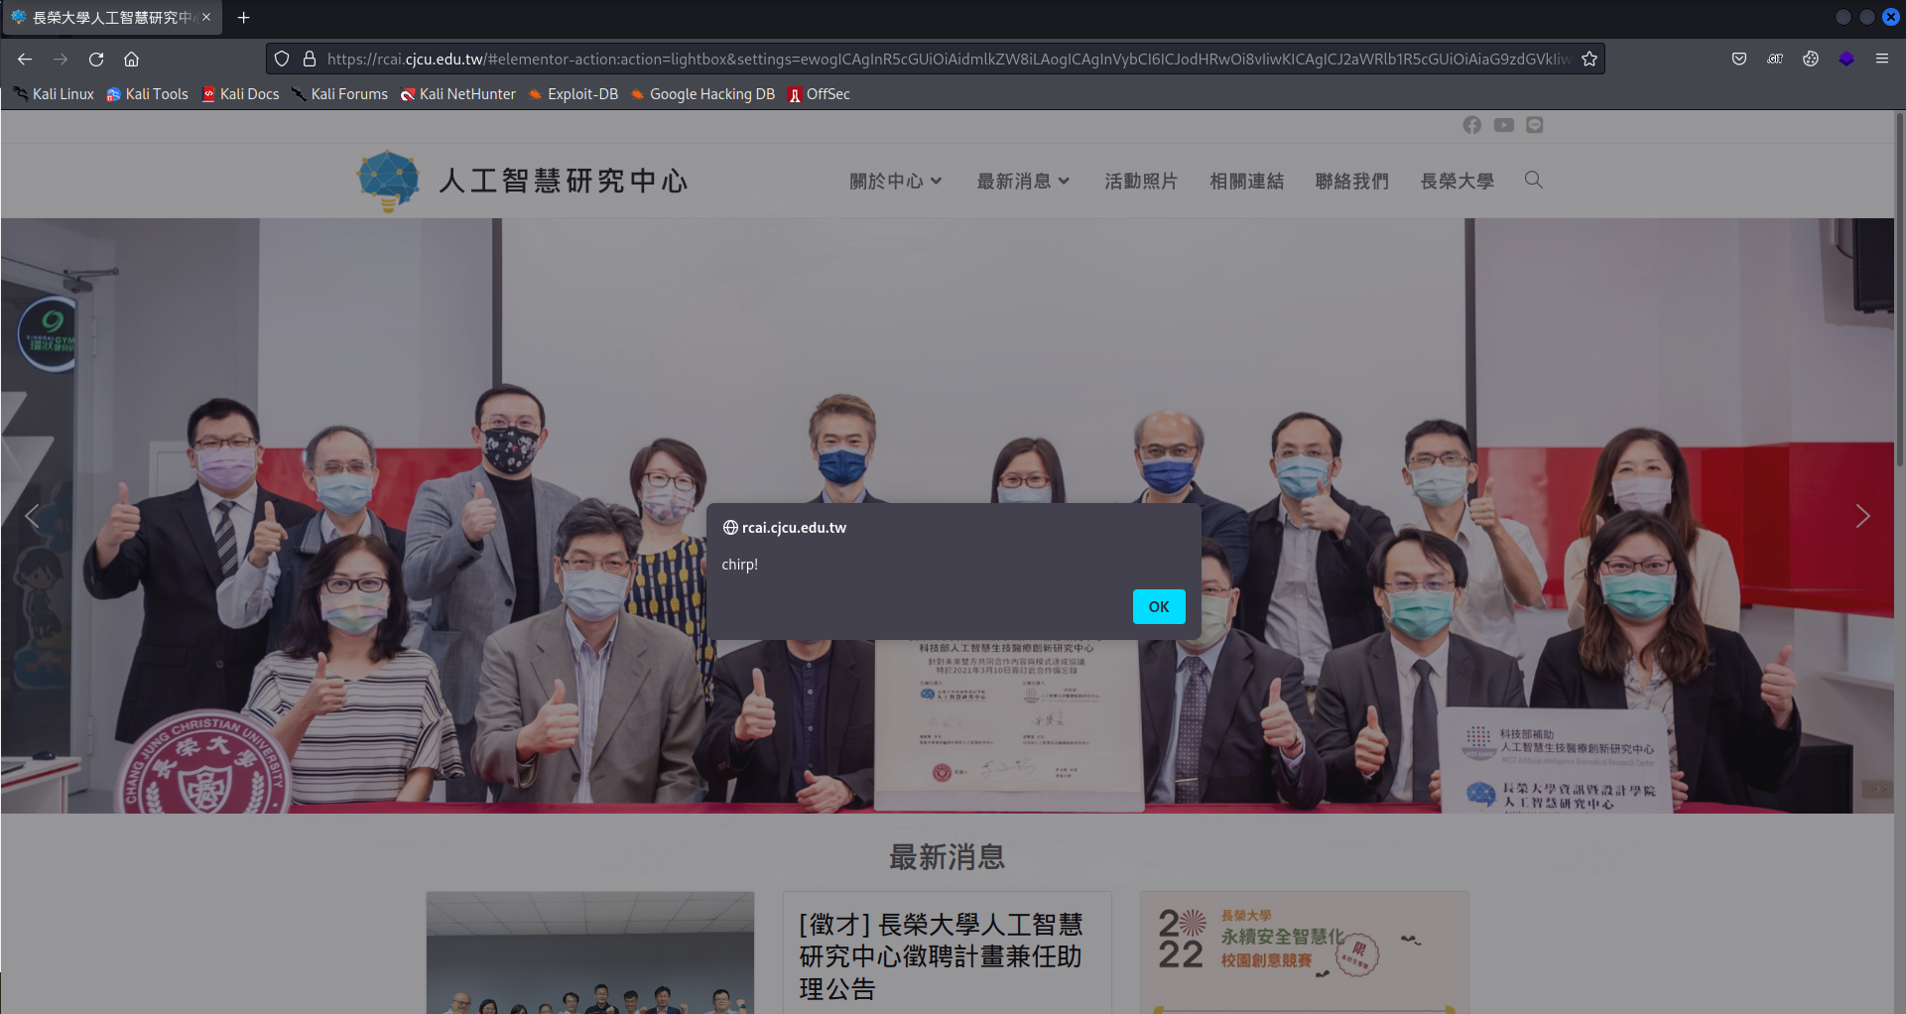Open Pocket save icon in toolbar
The image size is (1906, 1014).
point(1739,59)
